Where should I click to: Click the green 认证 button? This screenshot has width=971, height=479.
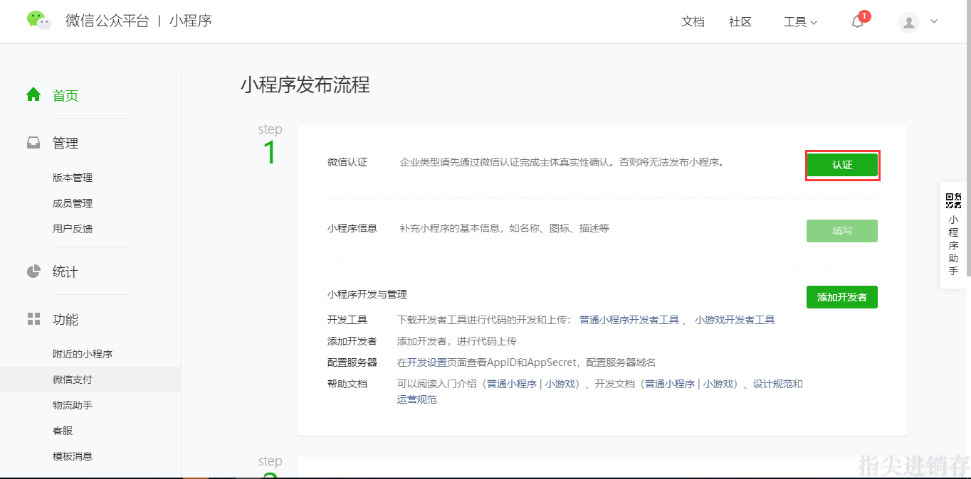point(842,165)
